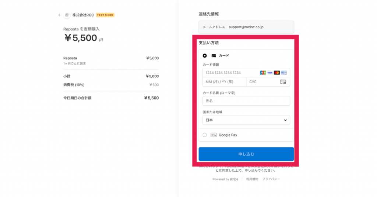Click the credit card icon beside カード

coord(214,56)
